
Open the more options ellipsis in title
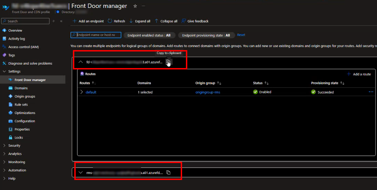click(143, 6)
